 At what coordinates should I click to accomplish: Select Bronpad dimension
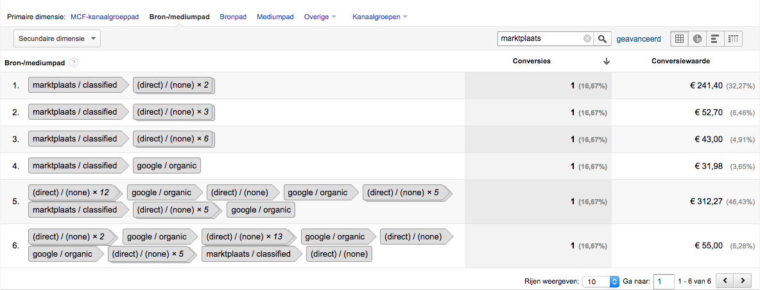[233, 17]
